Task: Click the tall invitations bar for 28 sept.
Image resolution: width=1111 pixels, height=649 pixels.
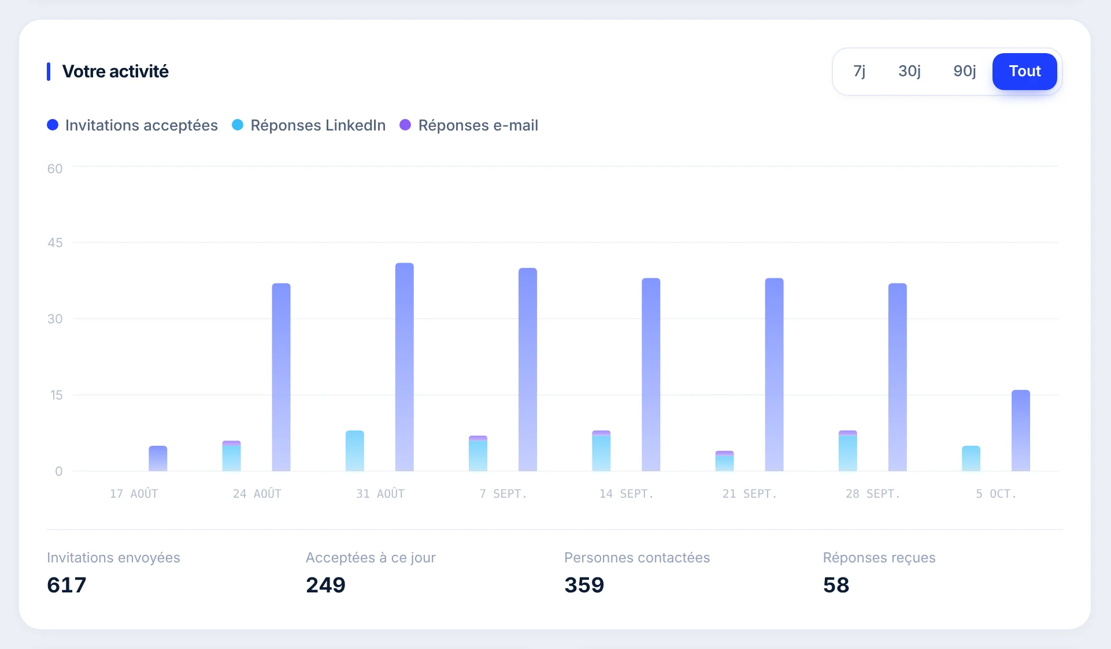Action: [x=898, y=377]
